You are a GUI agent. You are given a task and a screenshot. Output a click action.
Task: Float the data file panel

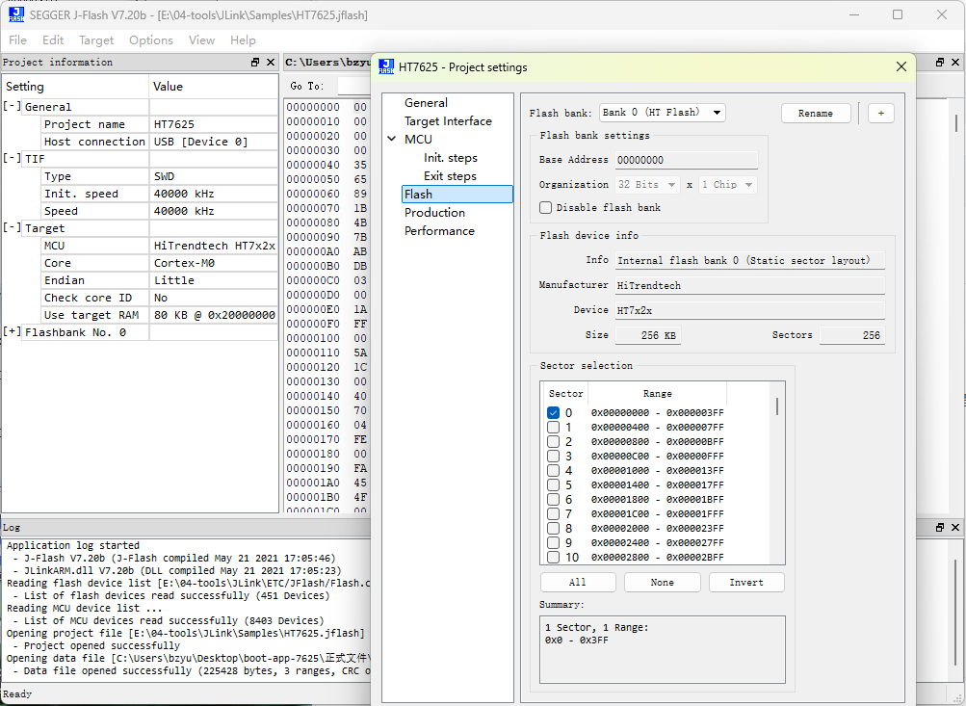point(940,63)
